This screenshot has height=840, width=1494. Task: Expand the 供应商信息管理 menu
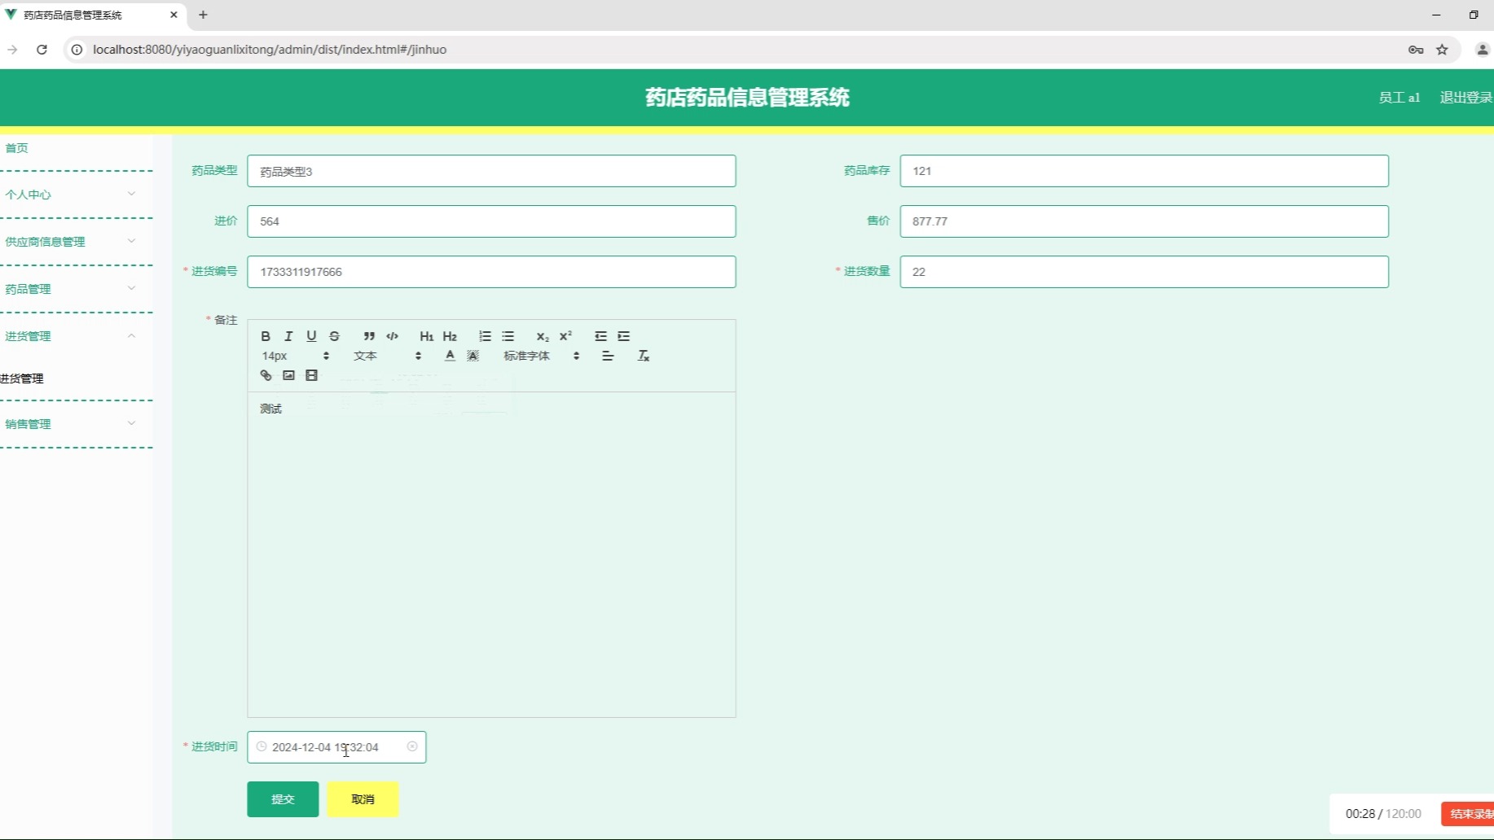point(76,242)
